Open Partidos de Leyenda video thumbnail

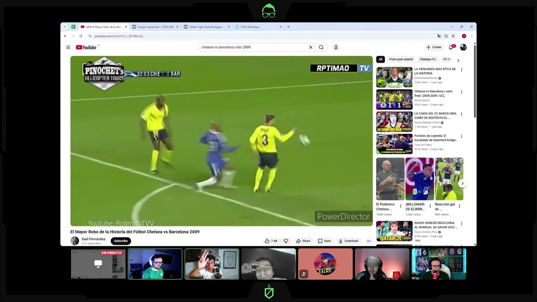[x=394, y=144]
